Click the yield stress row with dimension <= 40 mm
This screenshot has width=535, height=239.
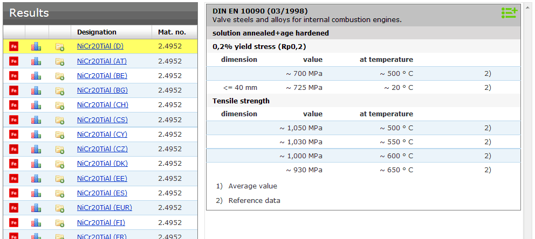point(363,87)
